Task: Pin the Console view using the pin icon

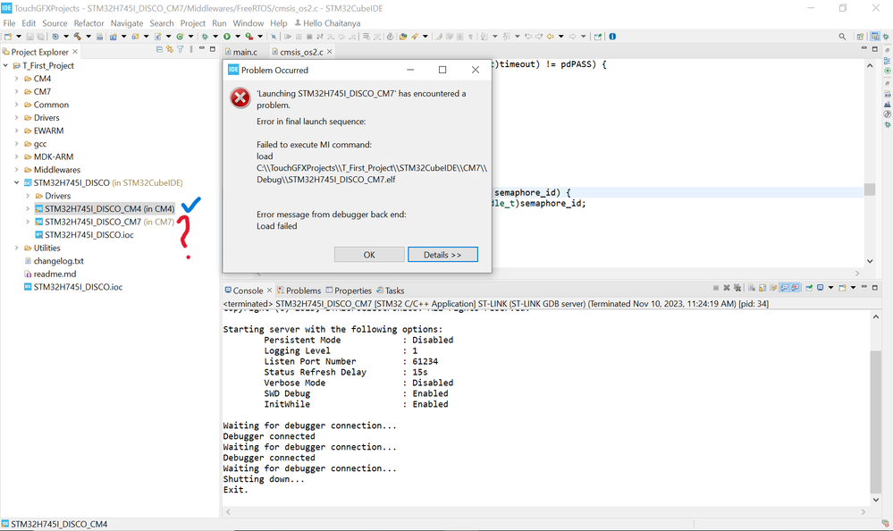Action: (810, 288)
